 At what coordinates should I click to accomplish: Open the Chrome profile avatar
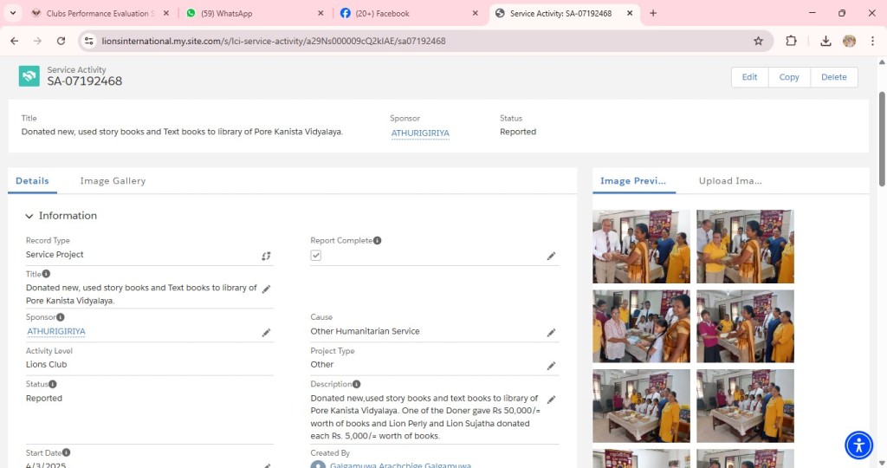tap(849, 41)
